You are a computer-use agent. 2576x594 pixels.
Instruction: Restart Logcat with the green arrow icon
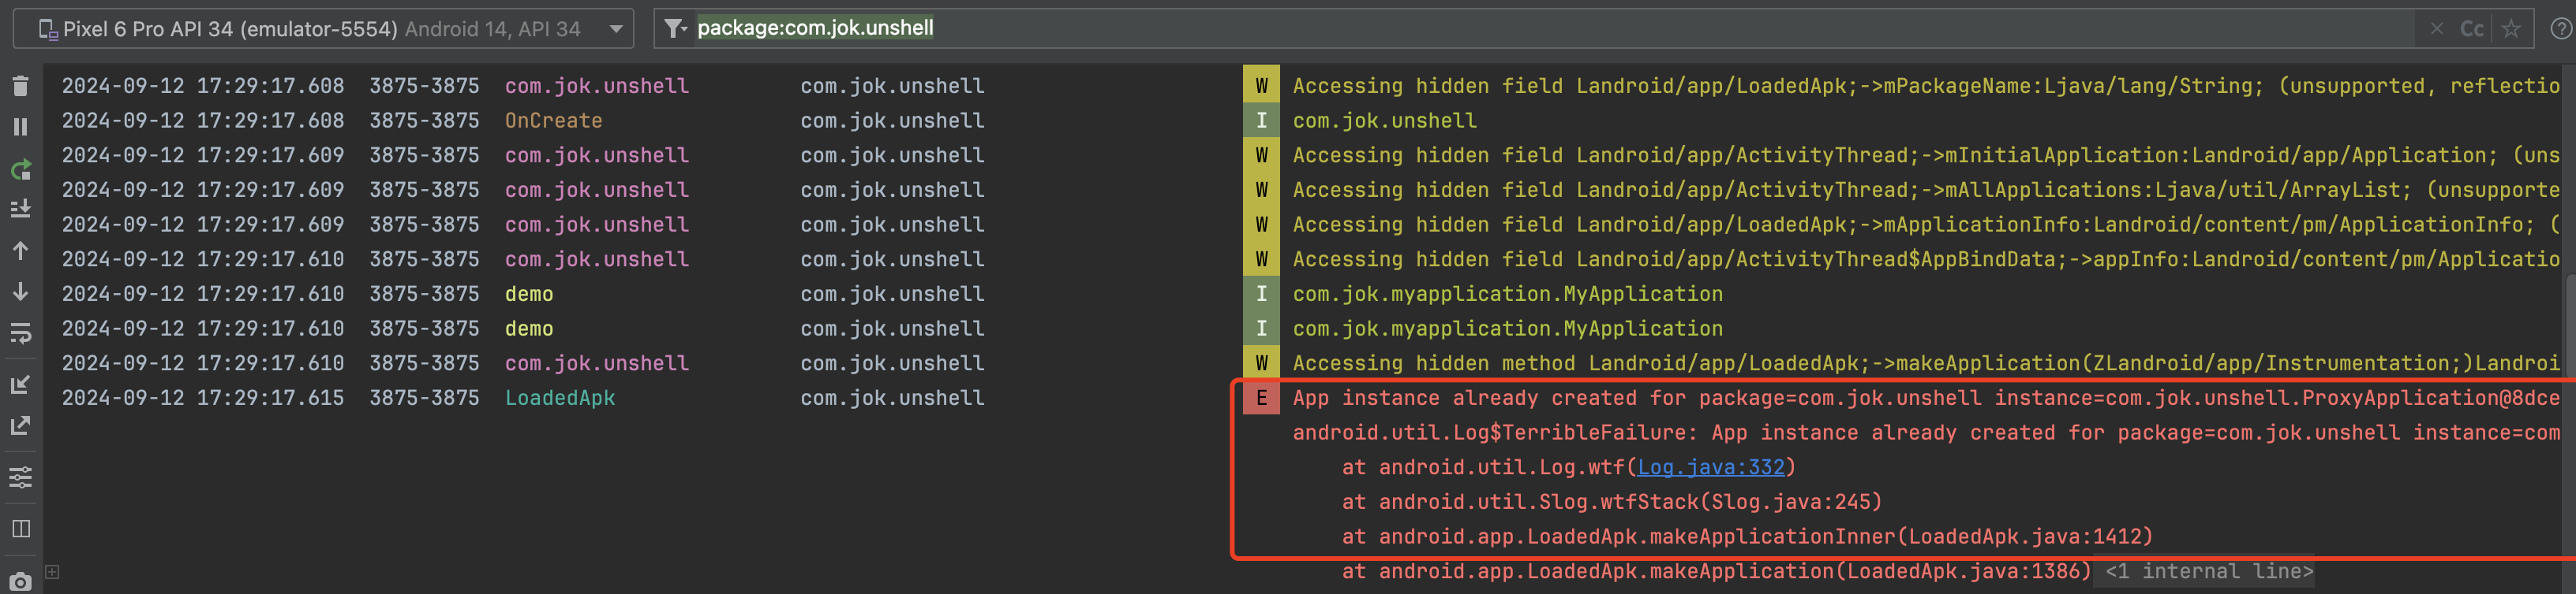coord(20,169)
